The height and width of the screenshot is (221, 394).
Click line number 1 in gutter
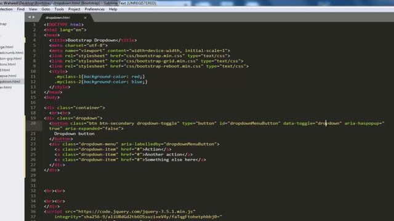click(34, 25)
